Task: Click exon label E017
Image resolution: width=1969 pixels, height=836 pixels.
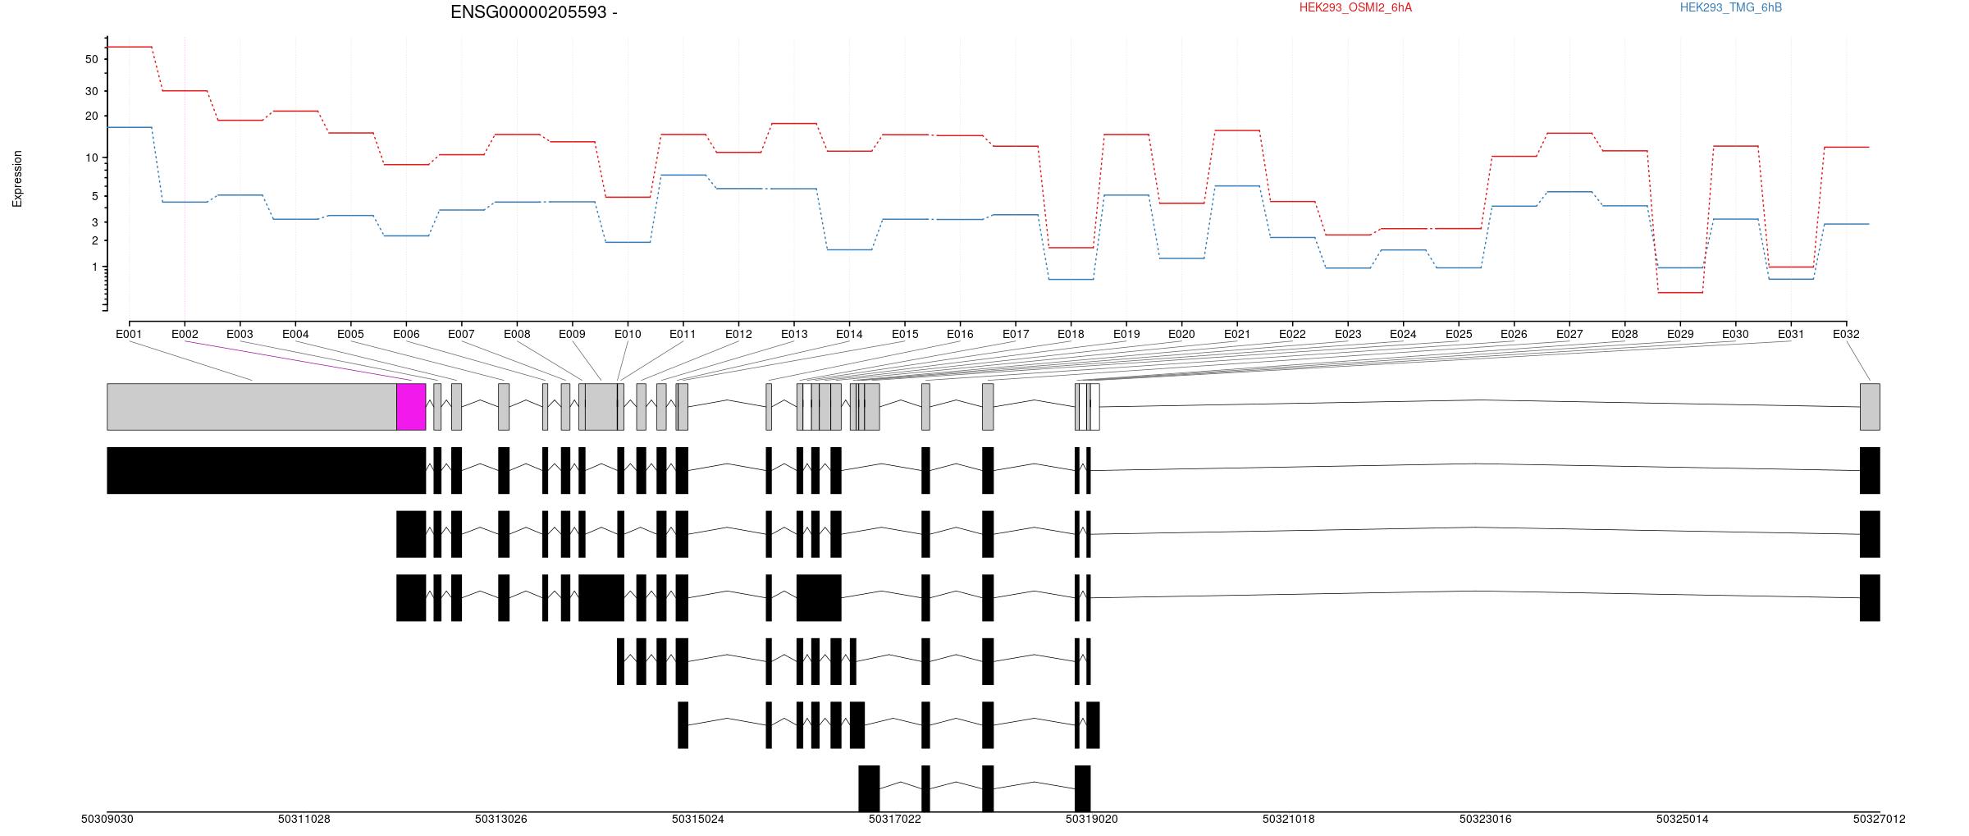Action: [1016, 334]
